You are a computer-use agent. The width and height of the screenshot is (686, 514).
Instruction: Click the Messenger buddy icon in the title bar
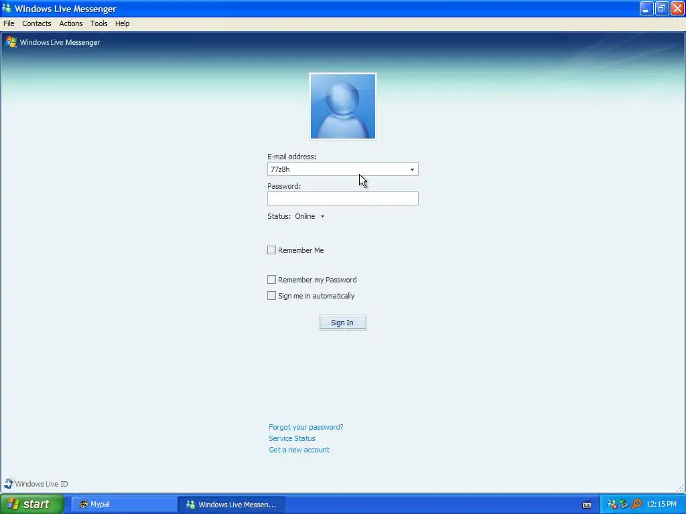(x=7, y=8)
